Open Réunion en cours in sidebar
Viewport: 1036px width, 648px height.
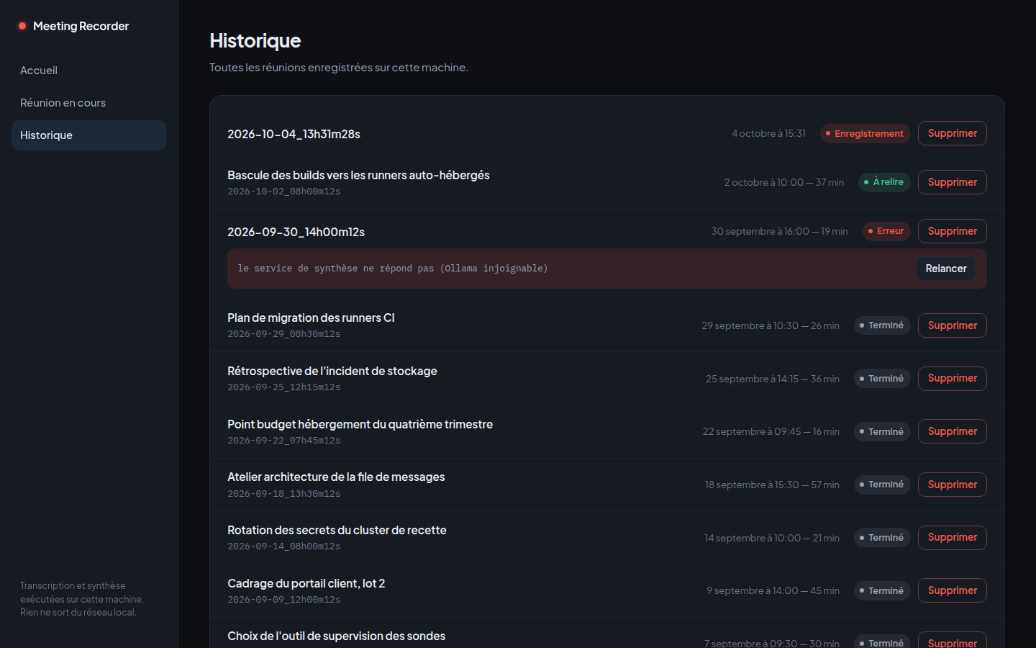coord(88,103)
